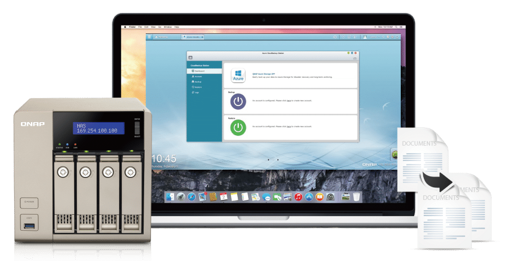This screenshot has width=512, height=261.
Task: Open the Finder menu in menu bar
Action: pos(132,27)
